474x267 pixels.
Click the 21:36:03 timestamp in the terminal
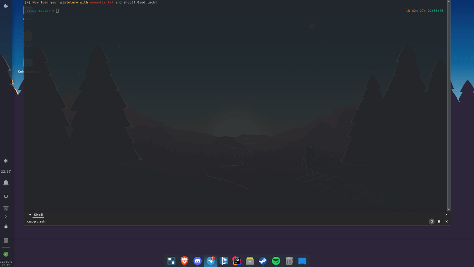coord(435,11)
